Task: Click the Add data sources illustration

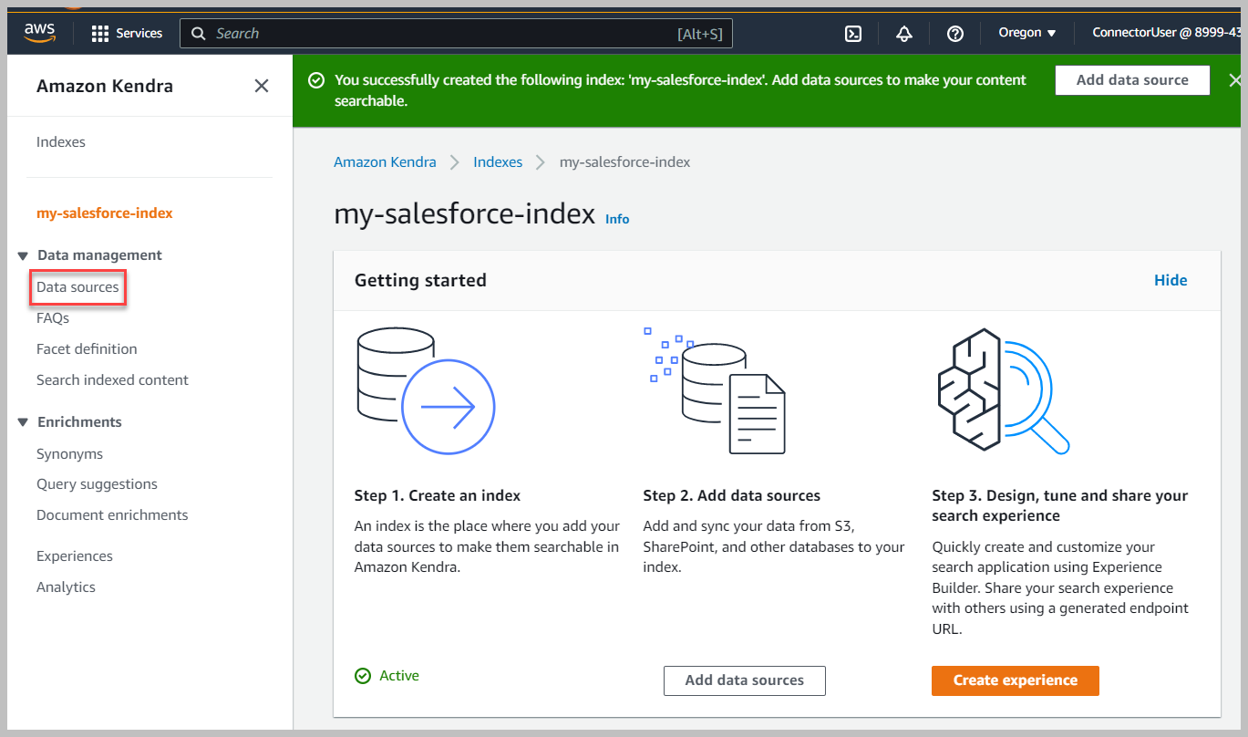Action: [x=714, y=390]
